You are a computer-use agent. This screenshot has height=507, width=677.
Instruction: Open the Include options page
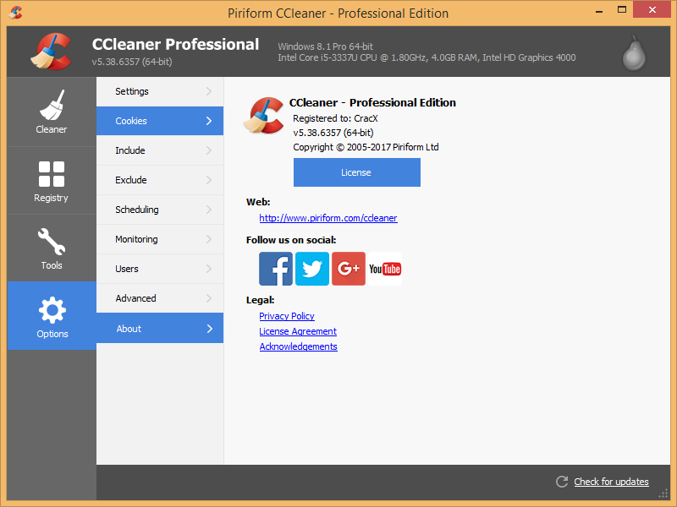[160, 150]
